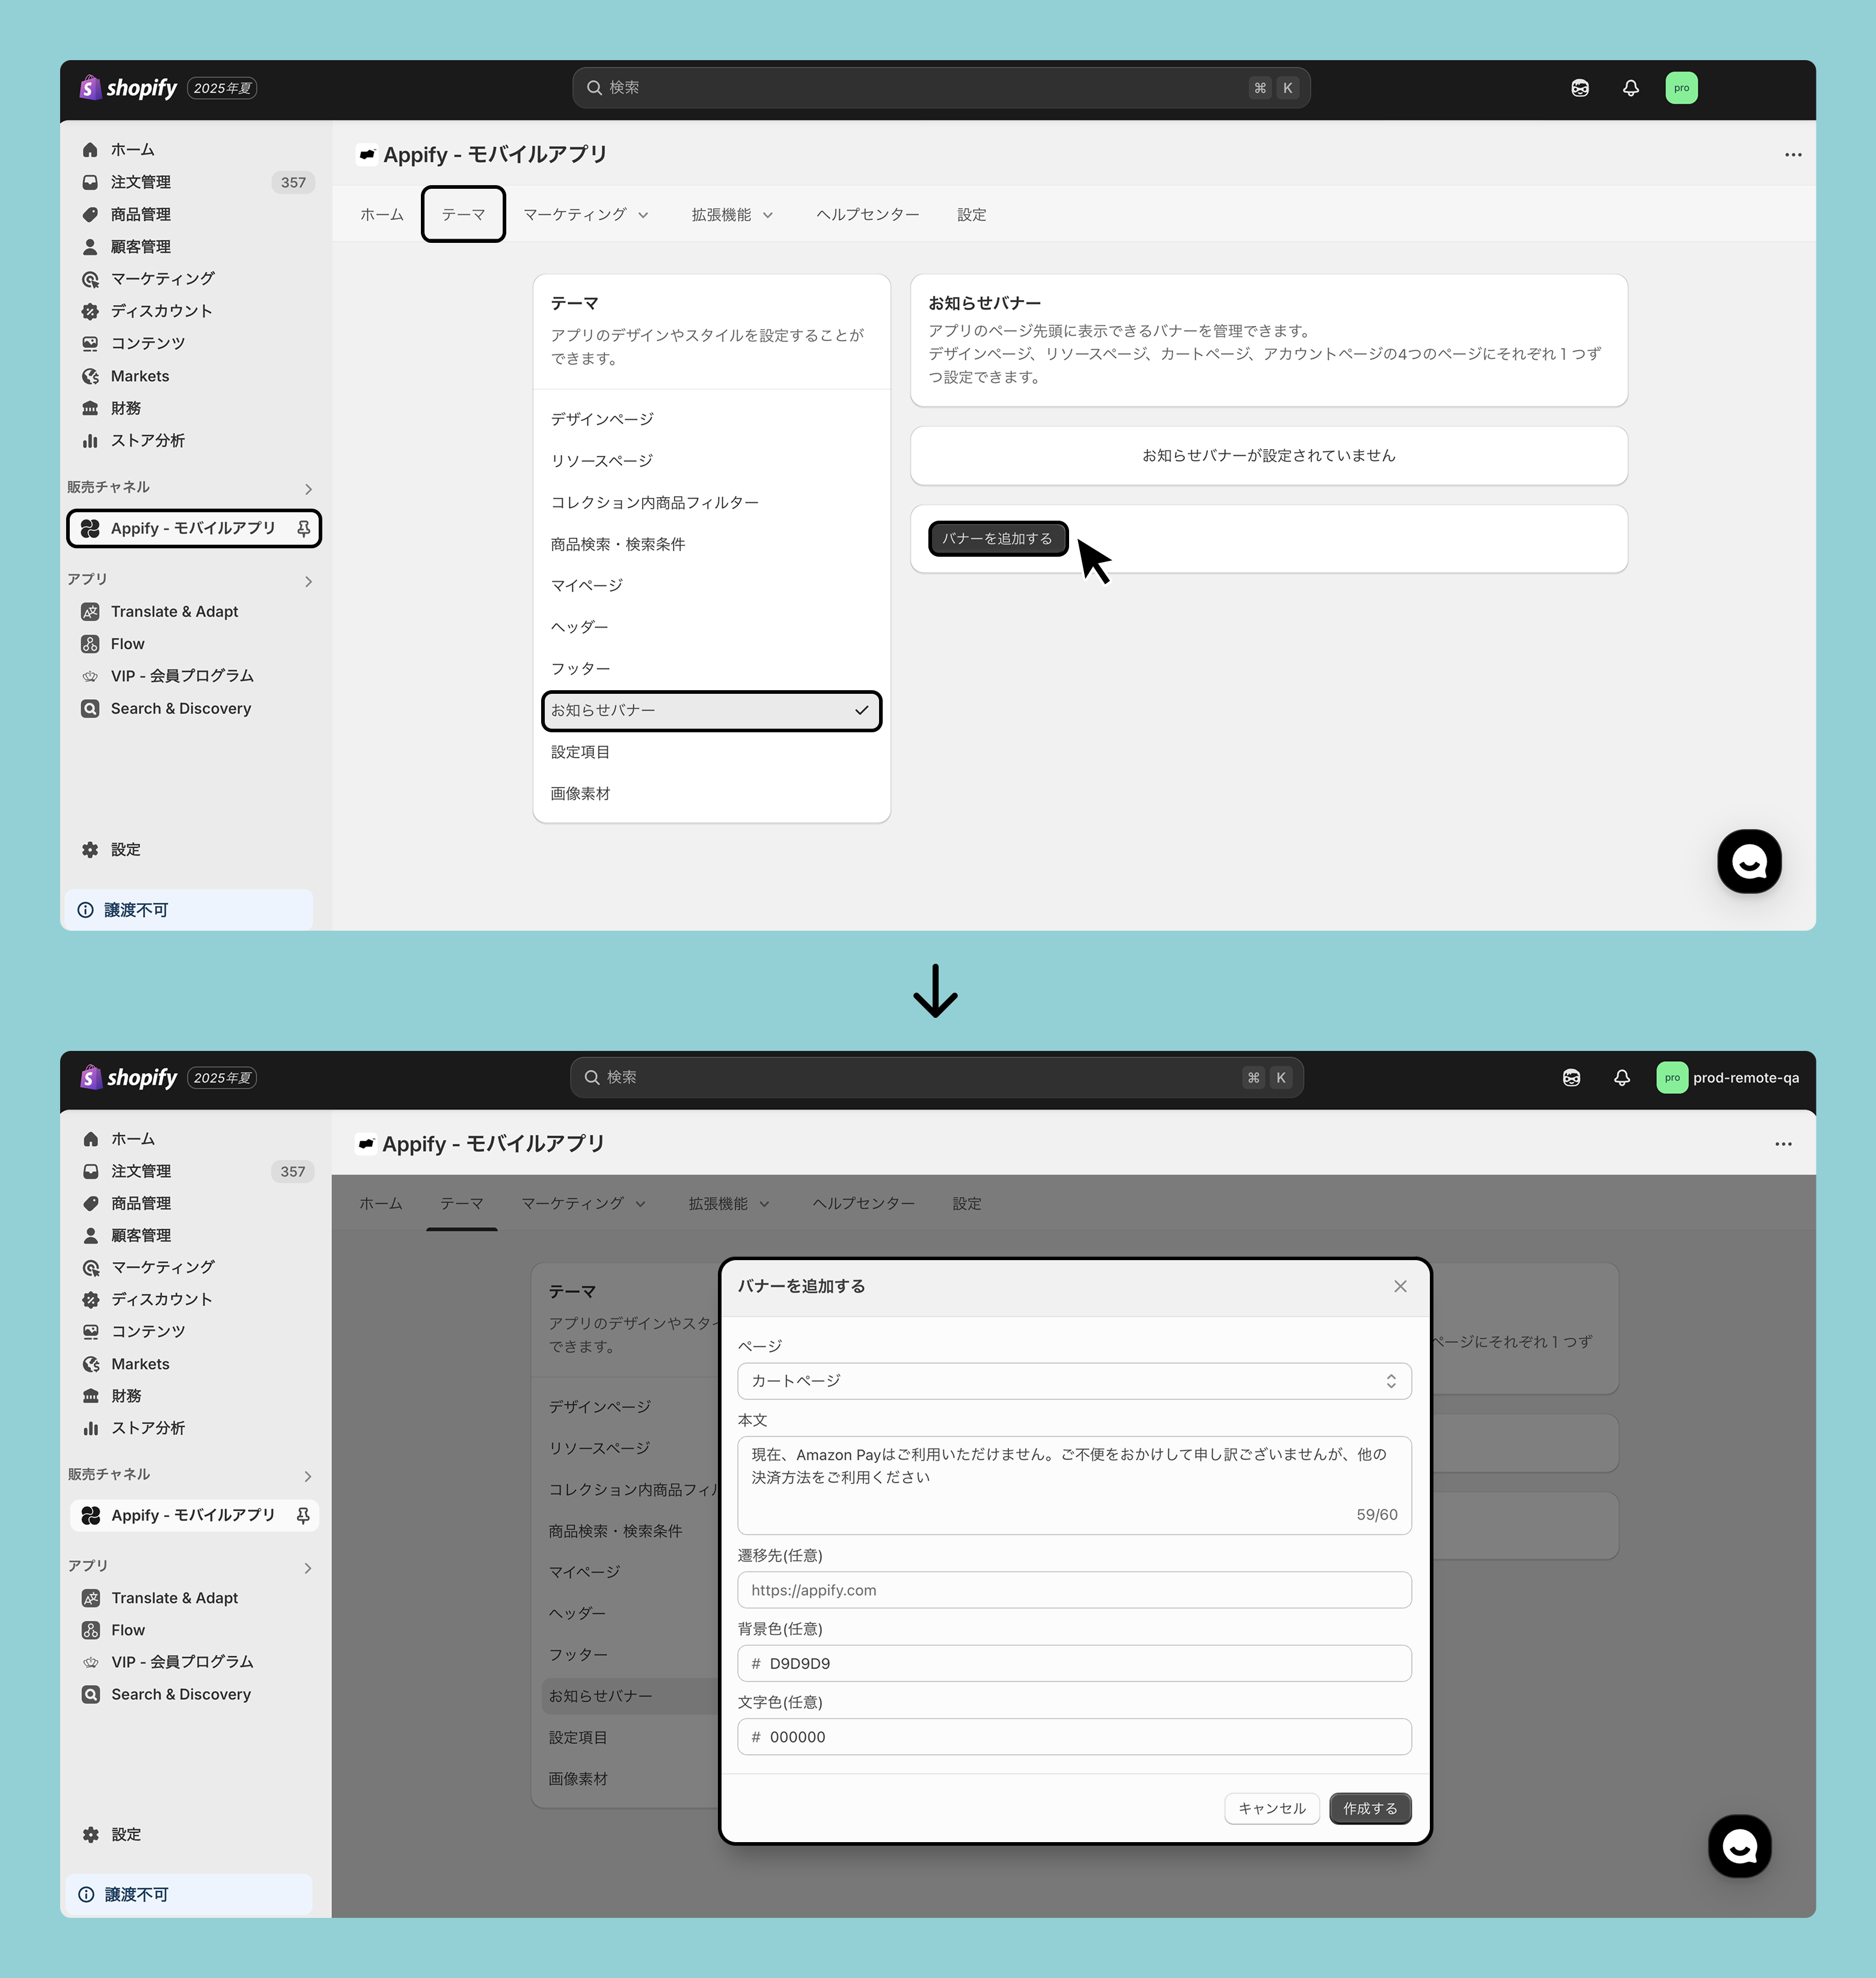The width and height of the screenshot is (1876, 1978).
Task: Expand 拡張機能 dropdown tab in top screenshot
Action: pyautogui.click(x=732, y=215)
